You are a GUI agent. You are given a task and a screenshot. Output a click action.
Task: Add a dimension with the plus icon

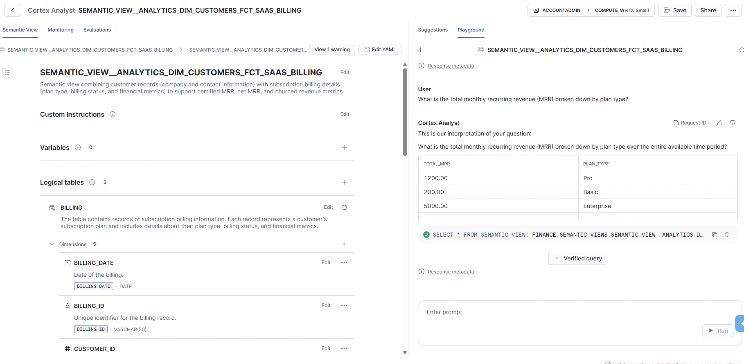345,244
